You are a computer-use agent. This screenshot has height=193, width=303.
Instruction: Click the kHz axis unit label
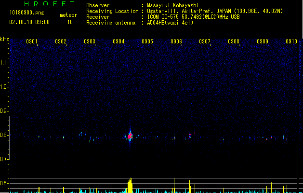coord(4,39)
